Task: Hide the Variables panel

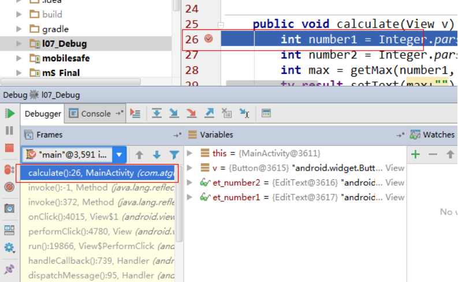Action: click(x=400, y=135)
